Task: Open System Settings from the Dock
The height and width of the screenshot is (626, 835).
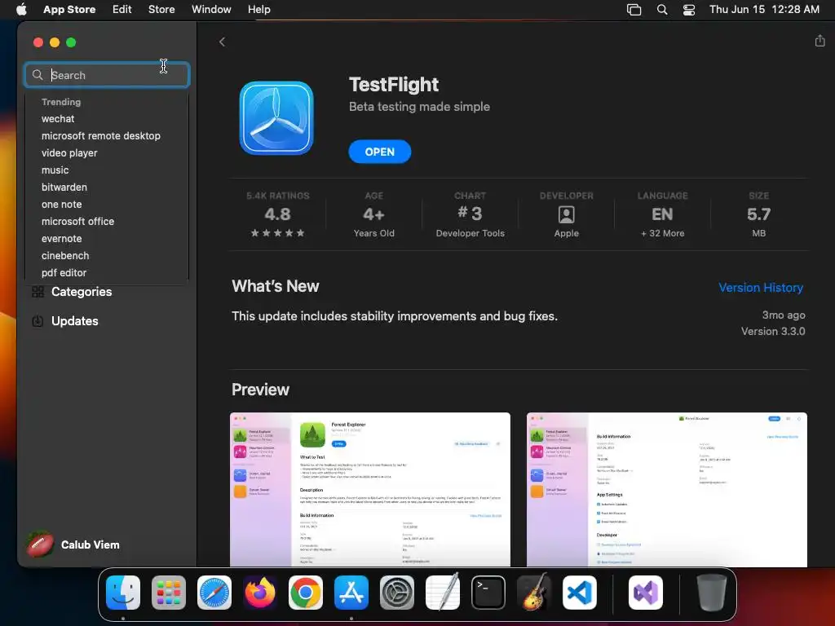Action: [397, 593]
